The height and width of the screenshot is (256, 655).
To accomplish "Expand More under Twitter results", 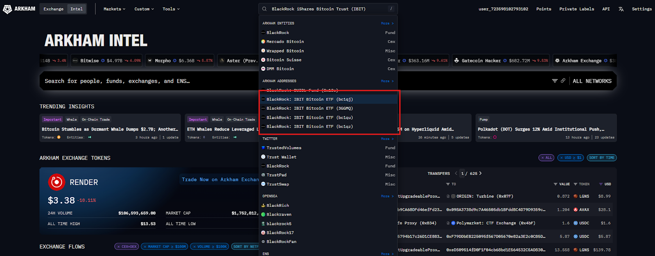I will pyautogui.click(x=387, y=139).
